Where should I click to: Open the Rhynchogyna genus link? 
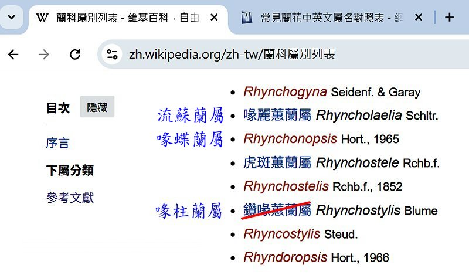285,92
